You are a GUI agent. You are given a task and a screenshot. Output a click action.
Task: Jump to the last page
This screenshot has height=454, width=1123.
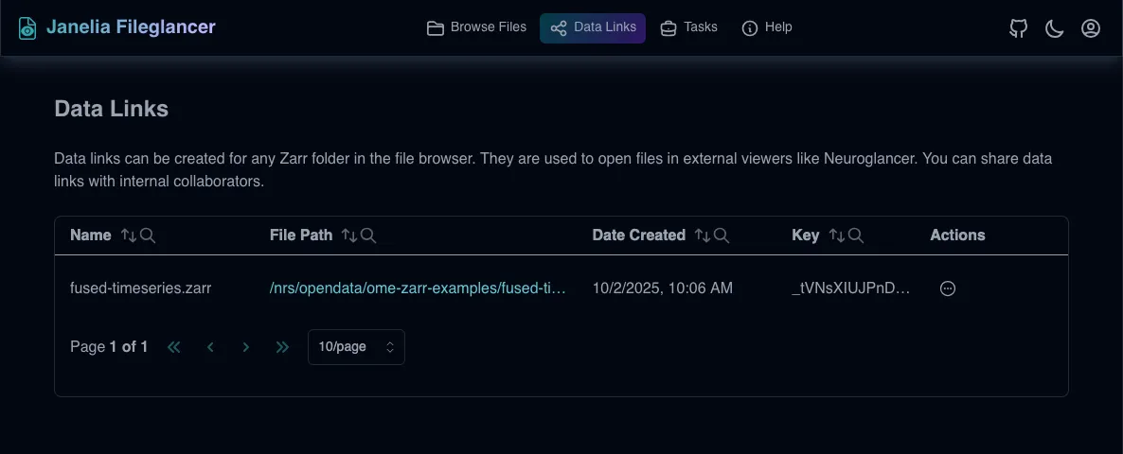[x=282, y=347]
